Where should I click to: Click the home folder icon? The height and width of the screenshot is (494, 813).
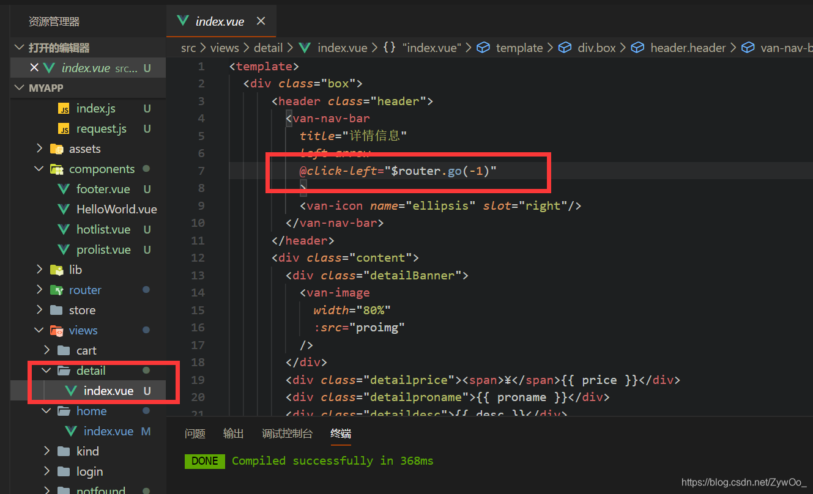64,411
